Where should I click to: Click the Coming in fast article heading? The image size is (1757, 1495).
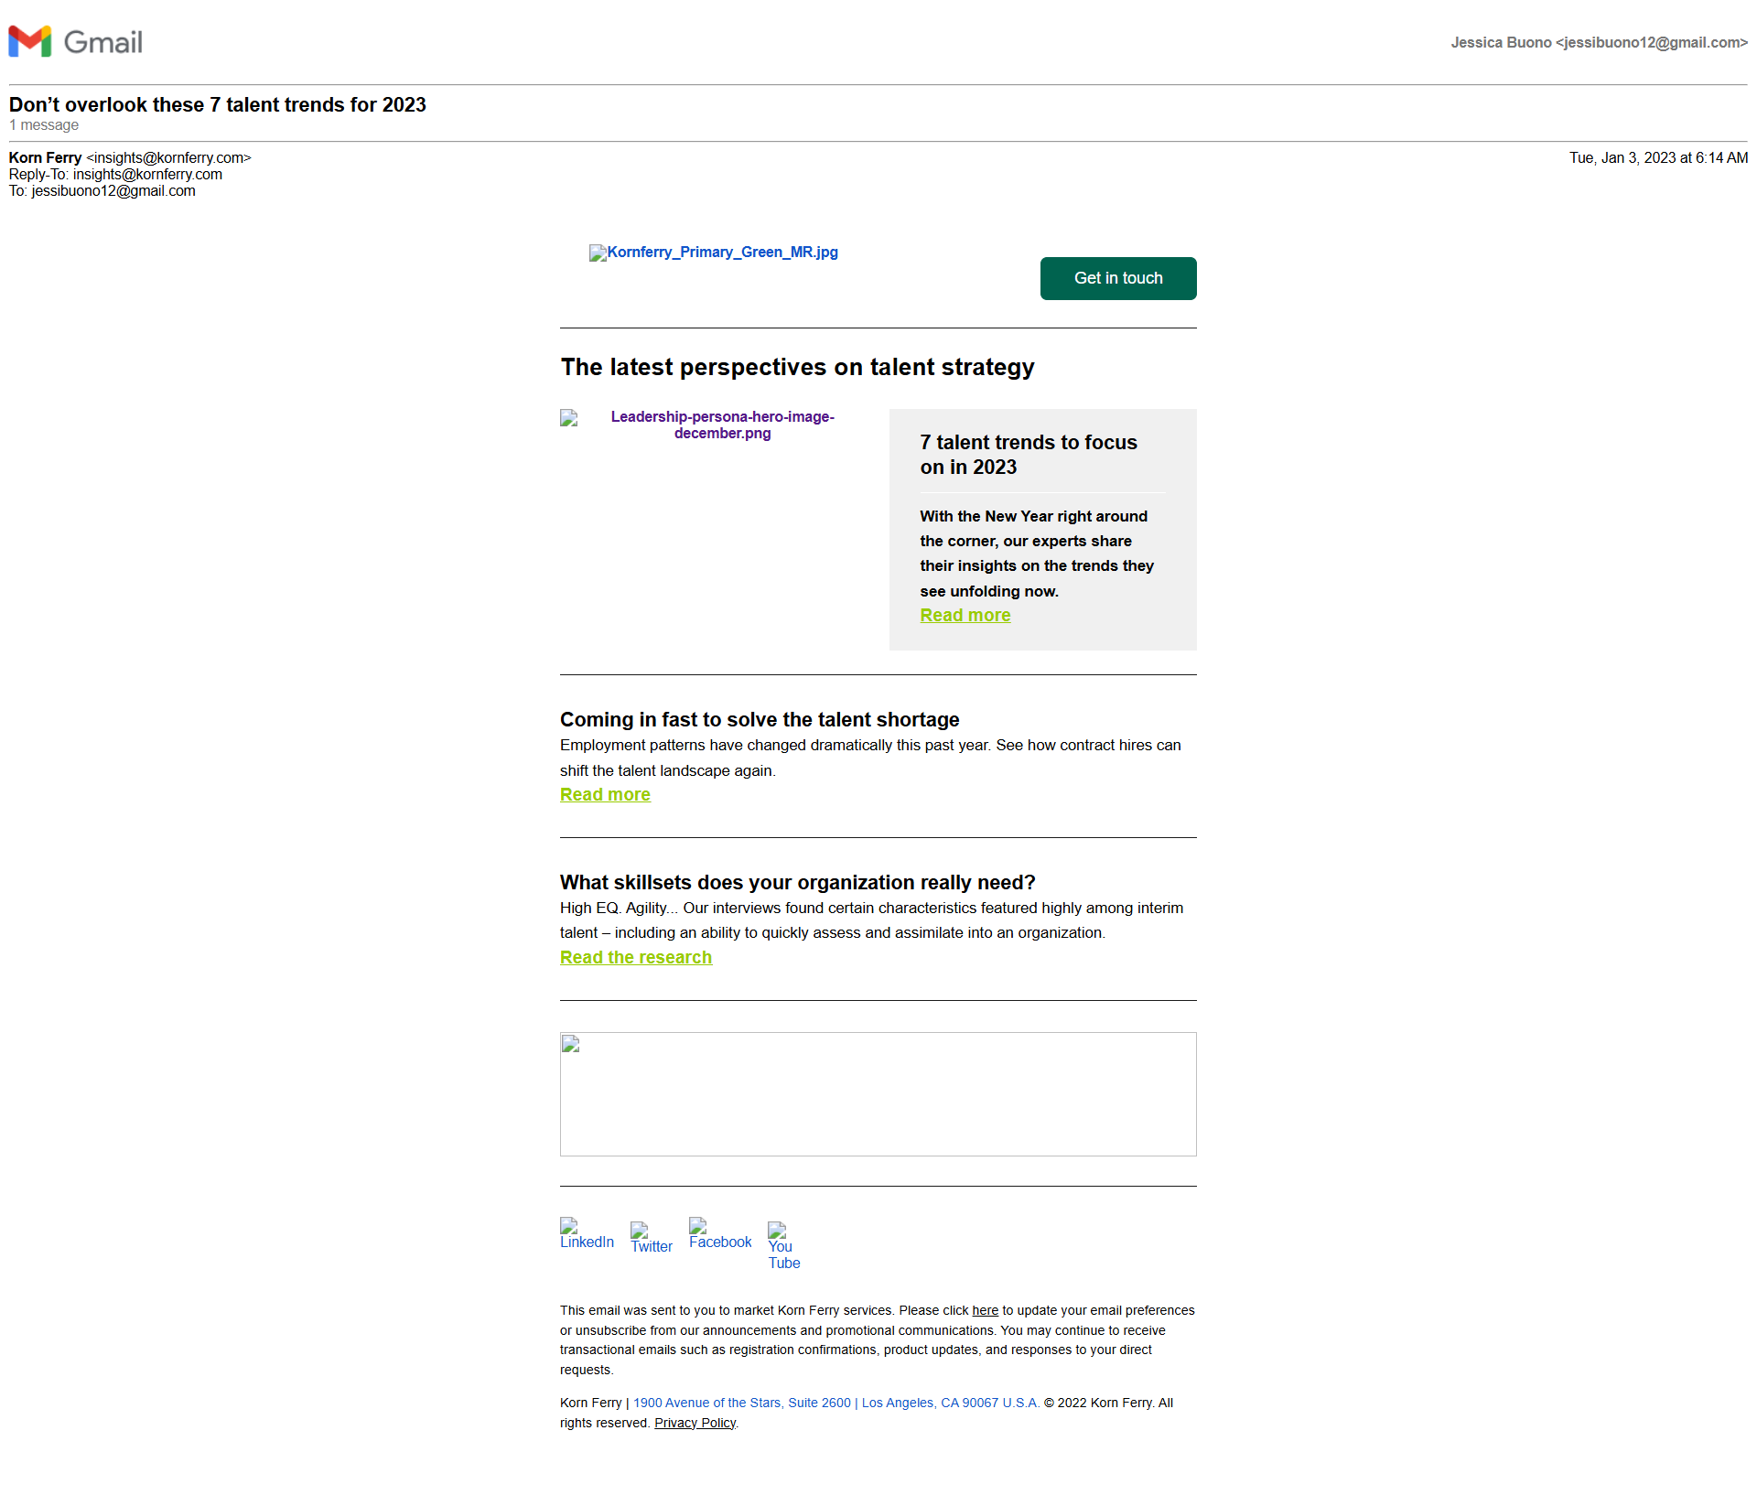coord(759,720)
